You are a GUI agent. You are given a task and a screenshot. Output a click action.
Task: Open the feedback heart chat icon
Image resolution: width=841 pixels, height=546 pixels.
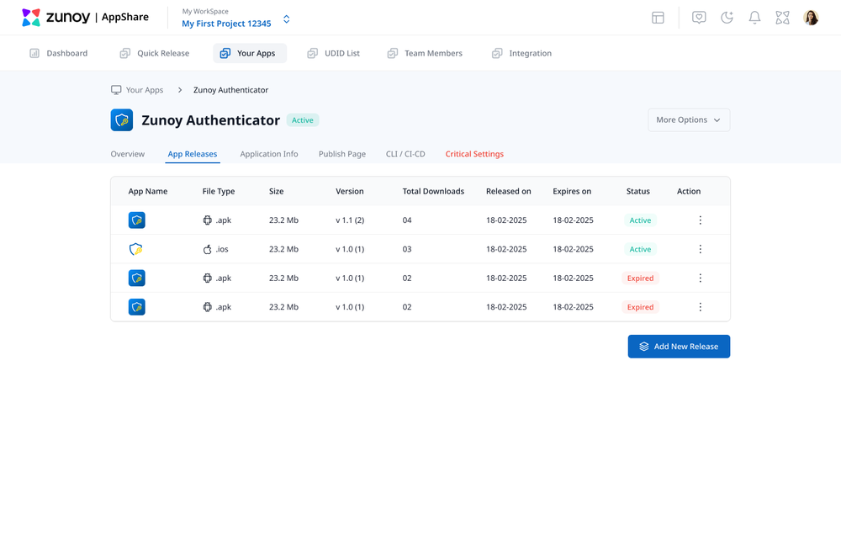[698, 18]
